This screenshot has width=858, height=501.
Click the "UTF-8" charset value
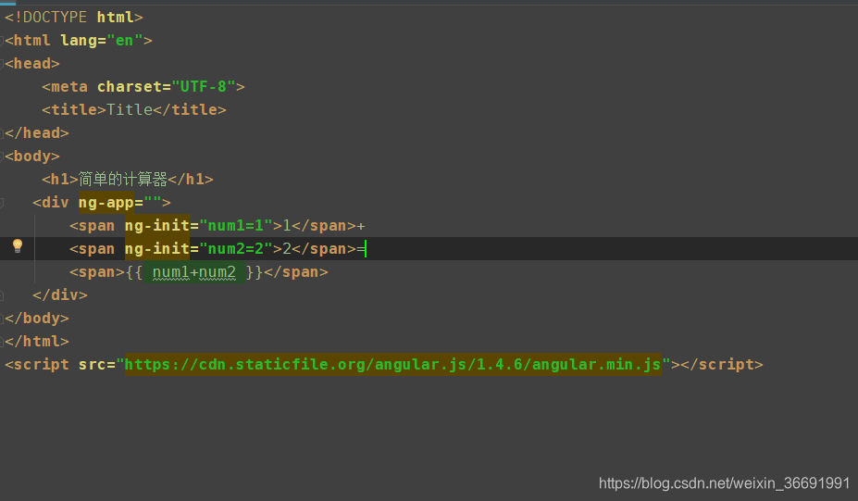(204, 86)
